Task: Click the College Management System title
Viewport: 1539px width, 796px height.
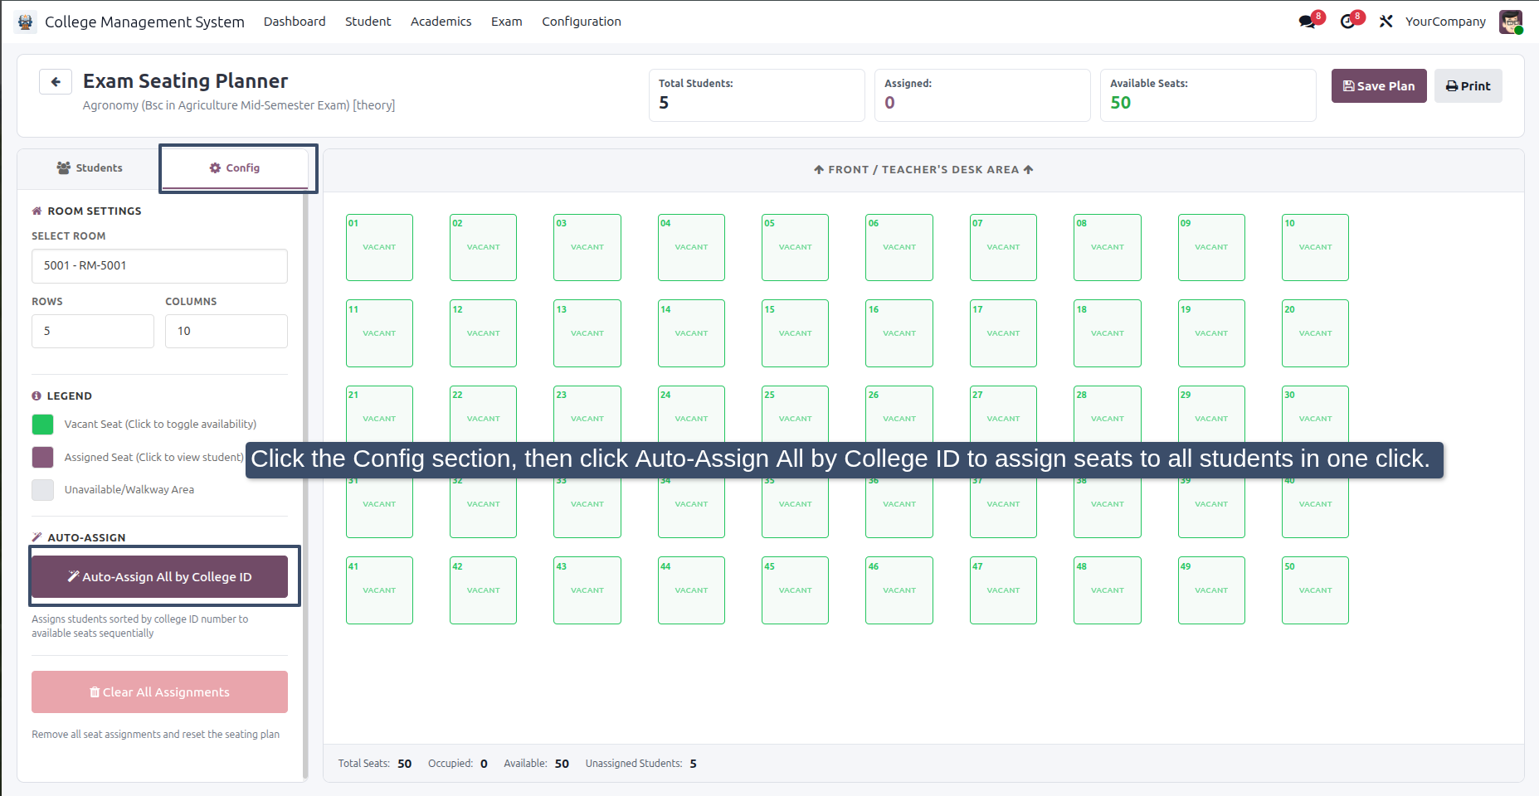Action: click(x=144, y=22)
